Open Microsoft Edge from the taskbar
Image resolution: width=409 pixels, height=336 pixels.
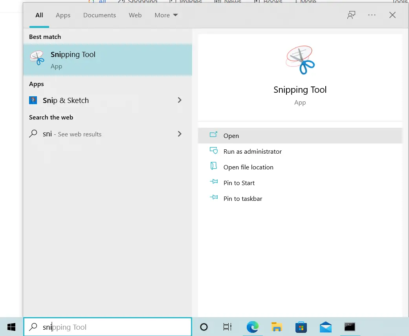[252, 327]
